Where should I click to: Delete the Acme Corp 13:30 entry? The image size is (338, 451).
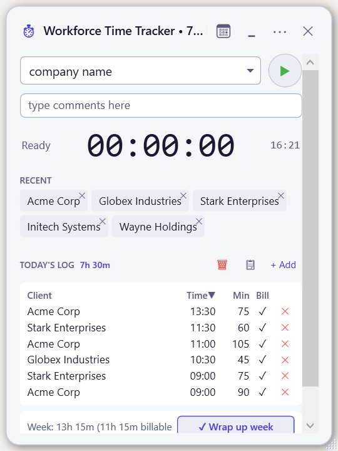(285, 311)
